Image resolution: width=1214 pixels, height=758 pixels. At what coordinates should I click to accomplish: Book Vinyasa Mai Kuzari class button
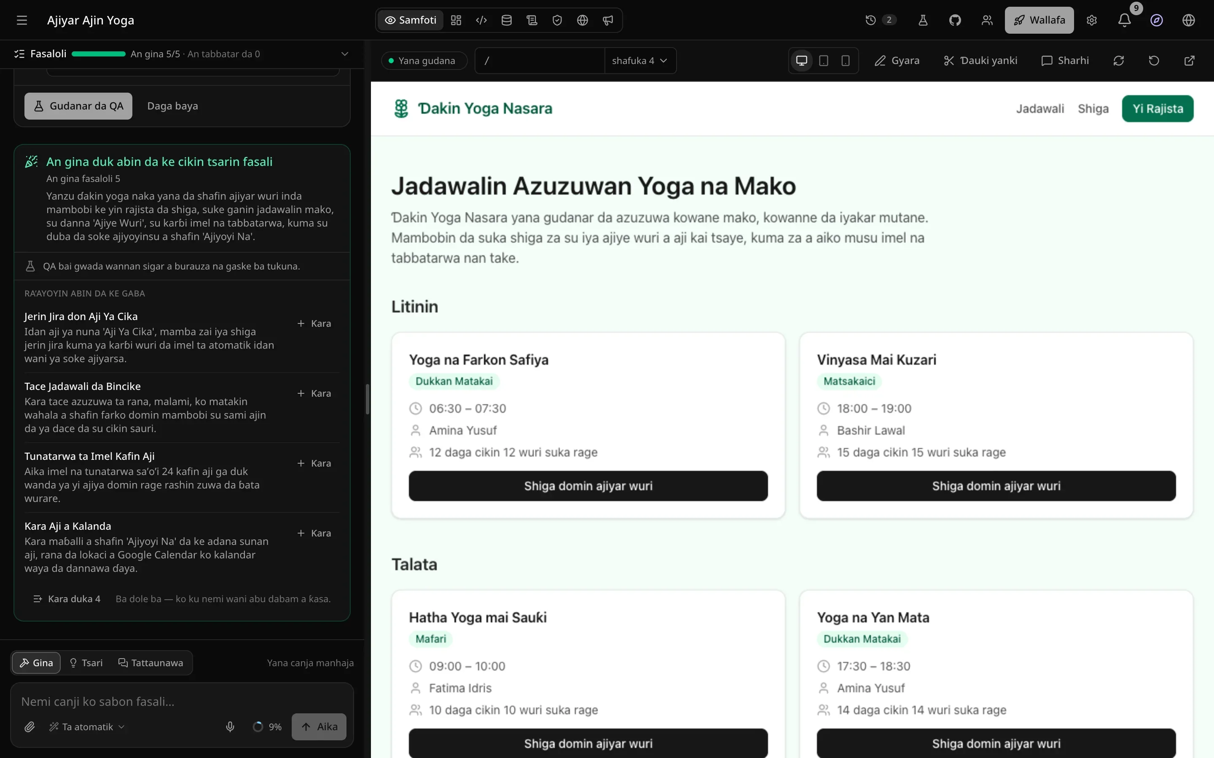point(996,486)
